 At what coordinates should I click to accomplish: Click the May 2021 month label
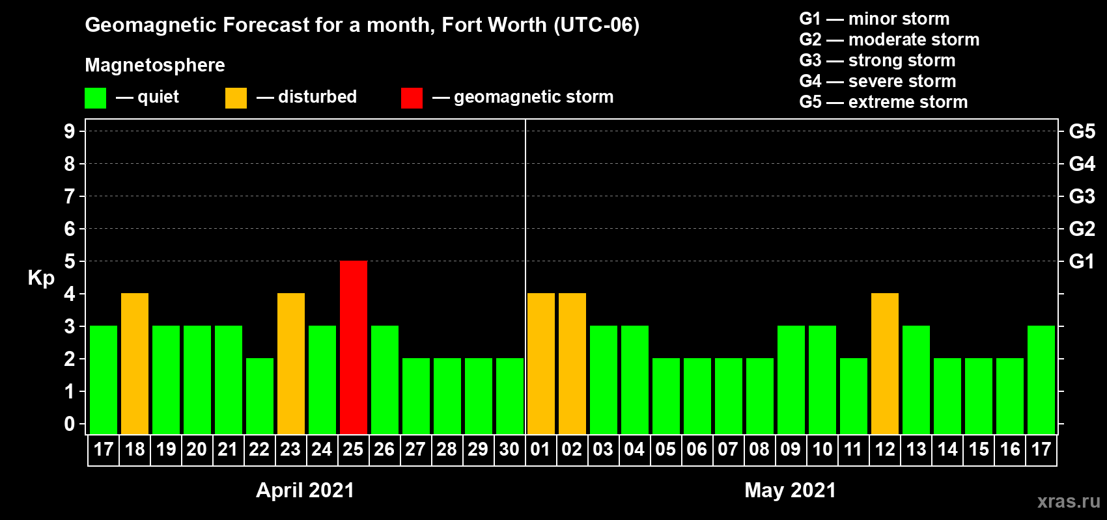(x=791, y=490)
